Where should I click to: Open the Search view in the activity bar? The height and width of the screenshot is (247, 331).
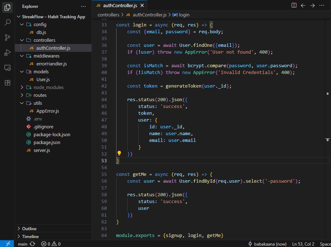pyautogui.click(x=8, y=23)
